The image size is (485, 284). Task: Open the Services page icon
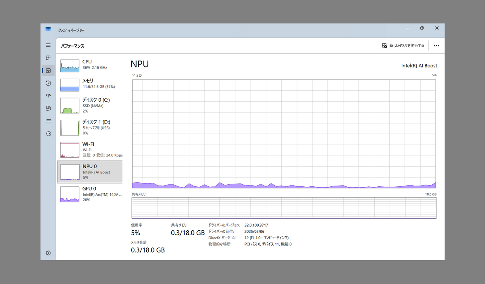tap(48, 134)
